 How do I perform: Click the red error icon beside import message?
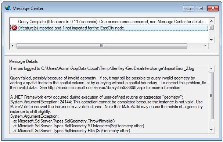pyautogui.click(x=14, y=28)
